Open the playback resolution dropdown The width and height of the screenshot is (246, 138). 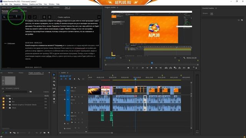pyautogui.click(x=177, y=58)
